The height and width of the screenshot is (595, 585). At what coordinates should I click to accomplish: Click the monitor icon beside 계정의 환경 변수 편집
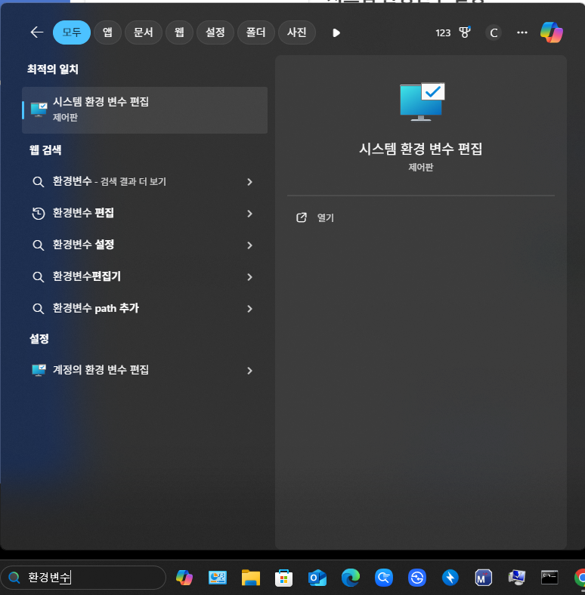[x=39, y=370]
